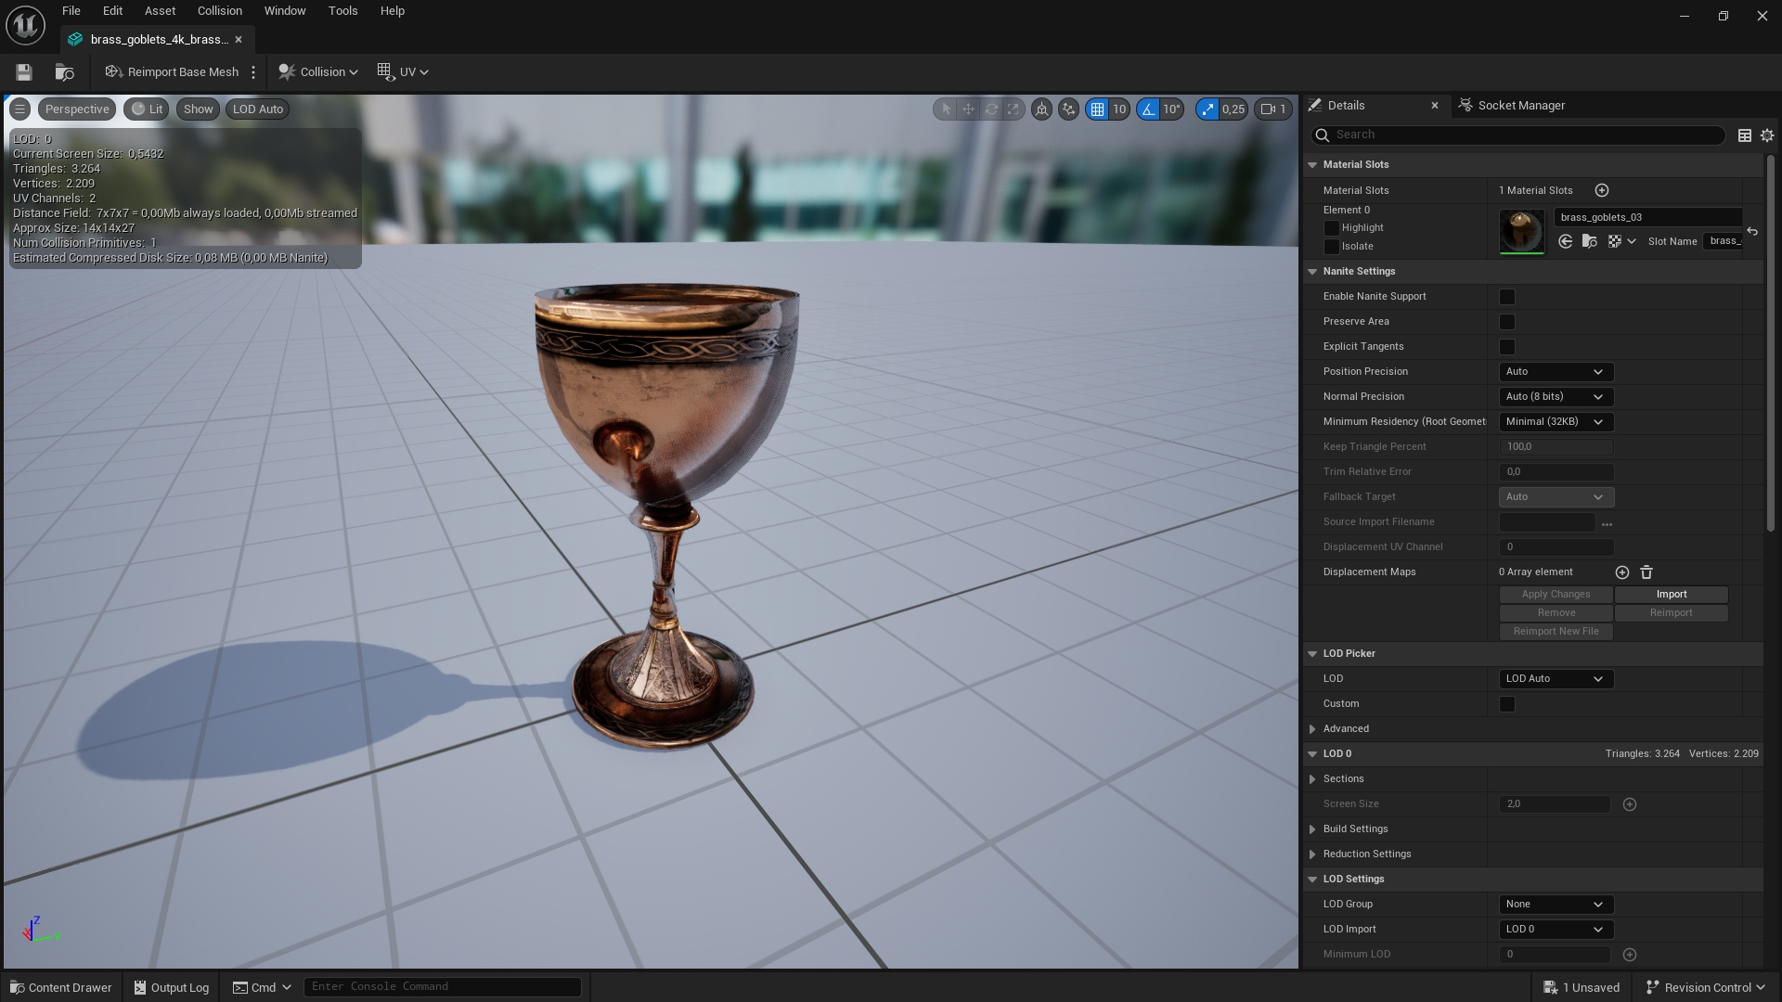Add a Displacement Maps array element
Screen dimensions: 1782x1002
(x=1622, y=572)
